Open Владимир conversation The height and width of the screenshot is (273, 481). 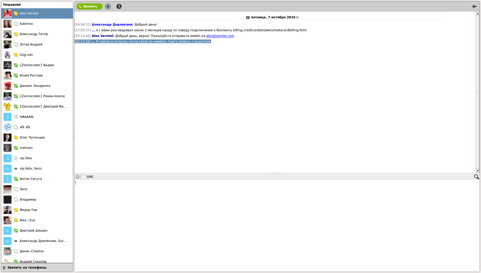(37, 200)
